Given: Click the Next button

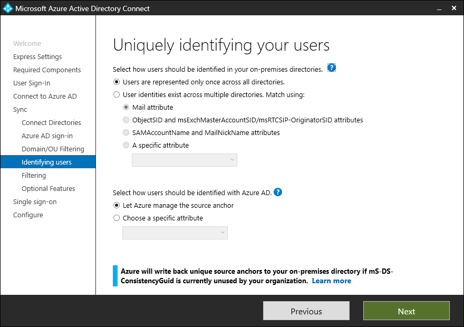Looking at the screenshot, I should [x=406, y=311].
